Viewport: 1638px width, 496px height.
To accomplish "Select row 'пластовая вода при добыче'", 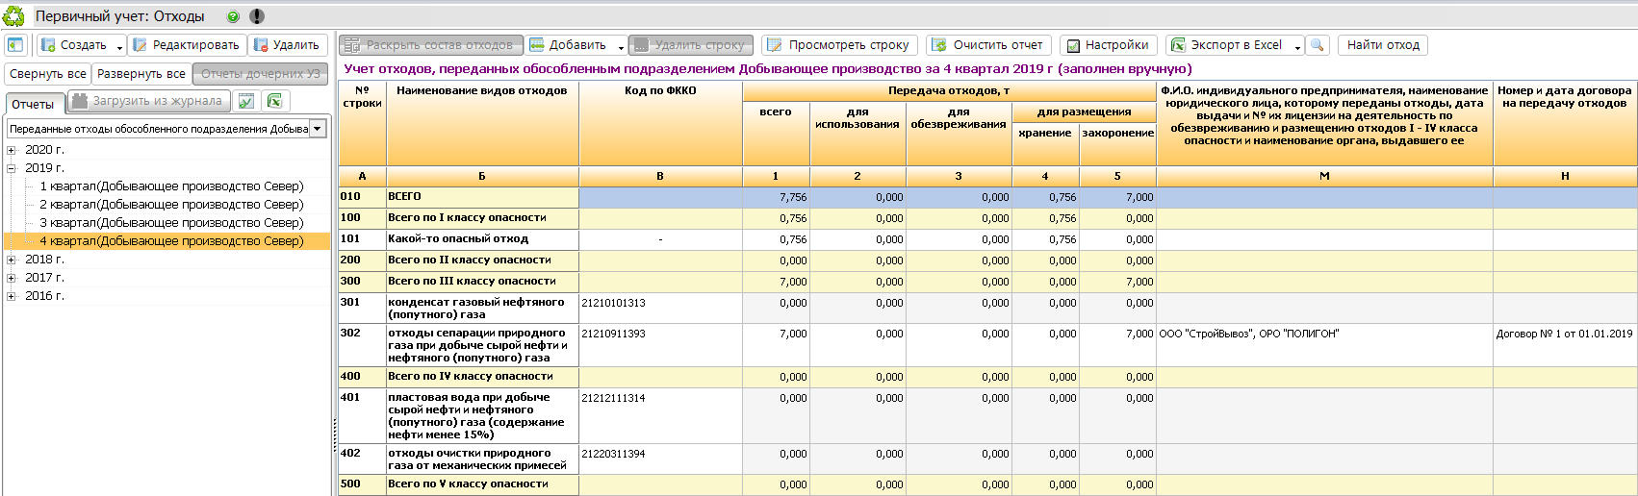I will (x=987, y=416).
